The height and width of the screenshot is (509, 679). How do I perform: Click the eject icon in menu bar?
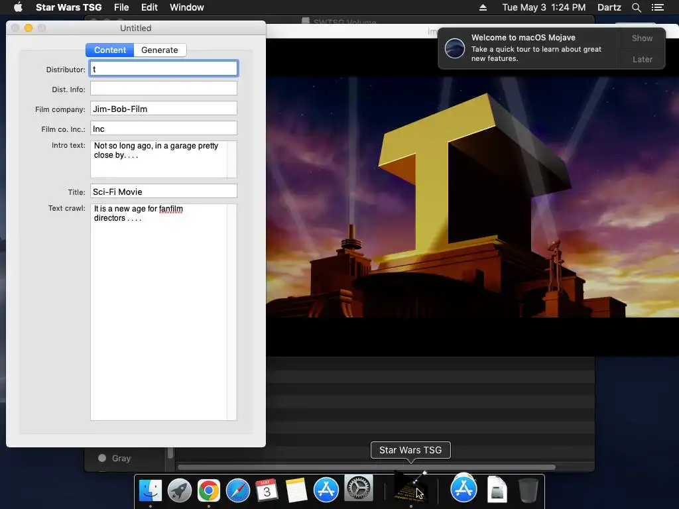click(483, 7)
